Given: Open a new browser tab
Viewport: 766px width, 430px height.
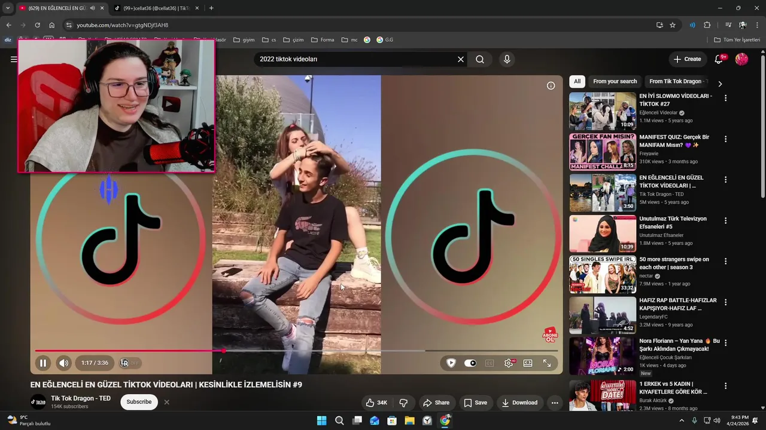Looking at the screenshot, I should point(211,8).
